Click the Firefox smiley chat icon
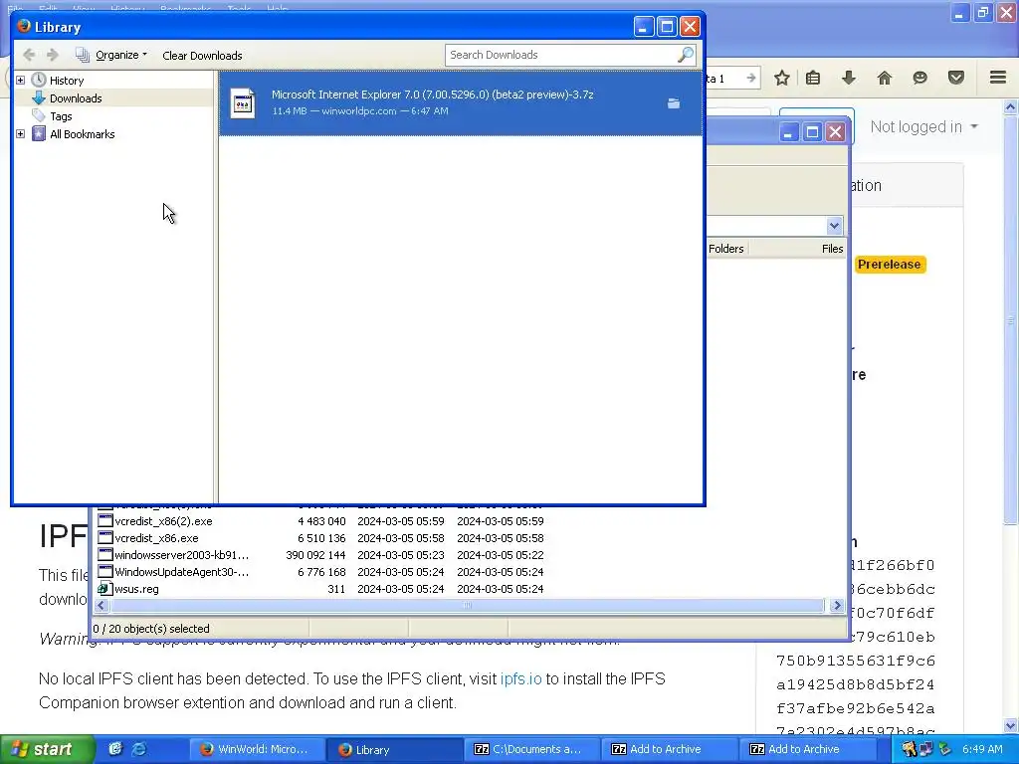 click(x=919, y=78)
